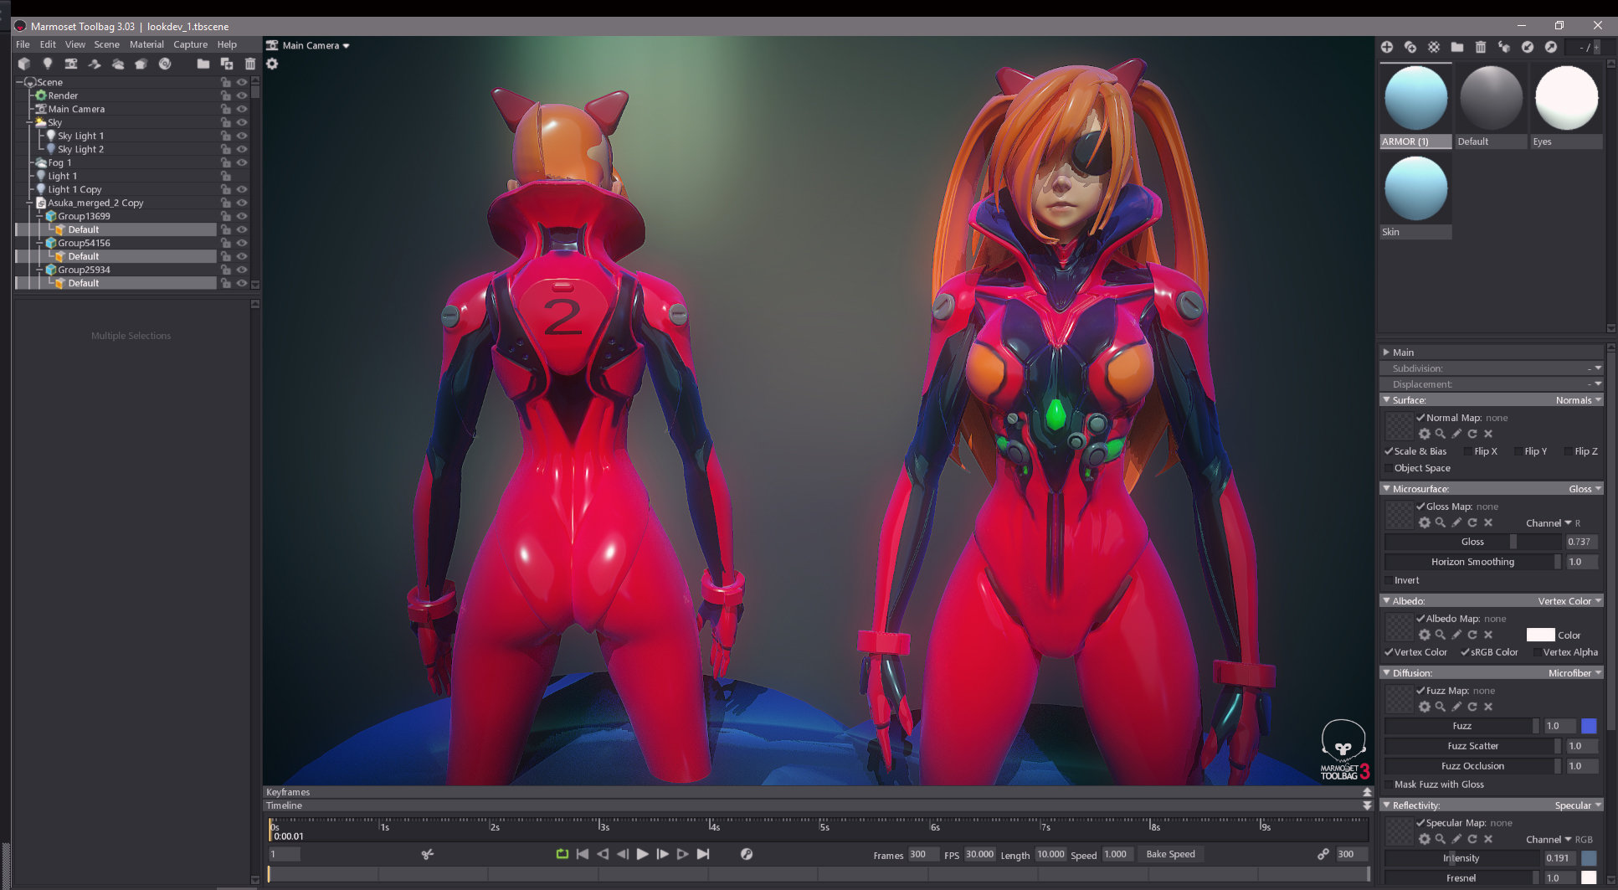Enable Mask Fuzz with Gloss checkbox

pos(1389,785)
